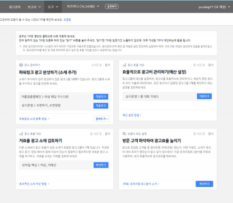Screen dimensions: 233x203
Task: Open the 내 계정 account dropdown
Action: (215, 7)
